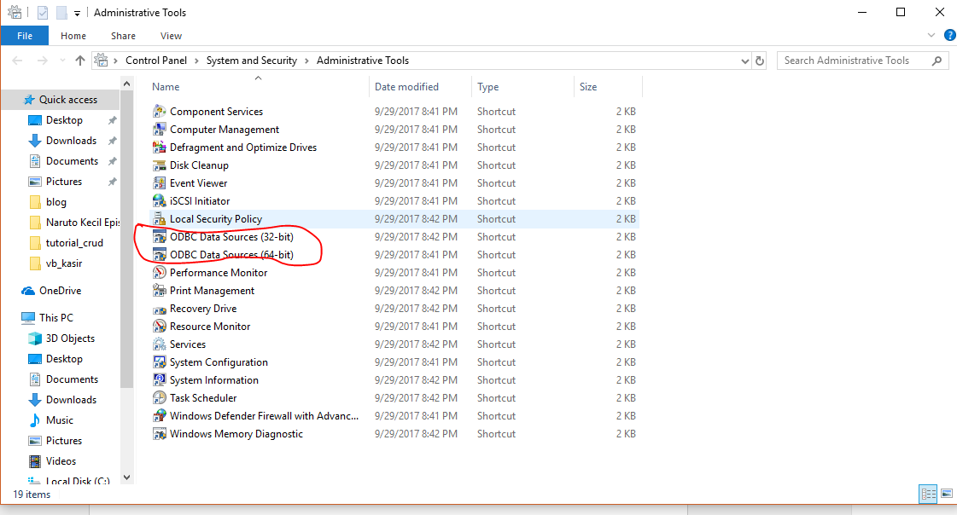Click the blue help question mark icon
The image size is (957, 515).
pos(949,35)
